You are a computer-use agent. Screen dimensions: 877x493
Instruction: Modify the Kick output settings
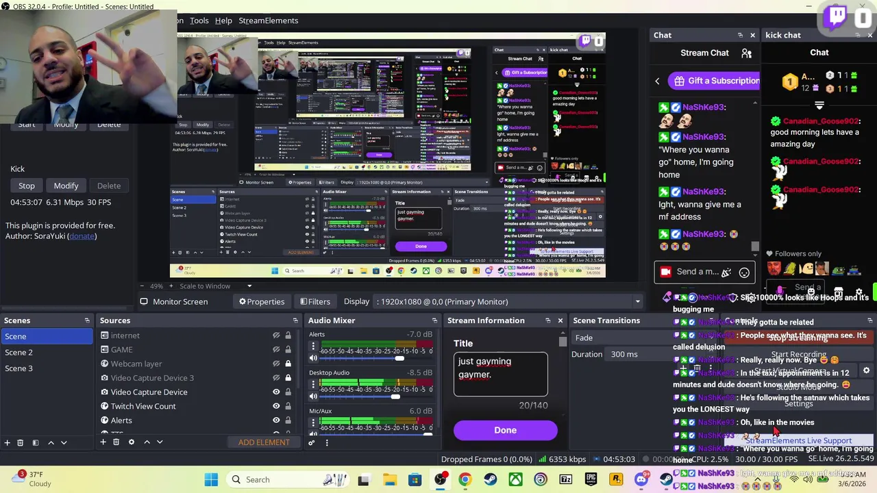tap(66, 186)
